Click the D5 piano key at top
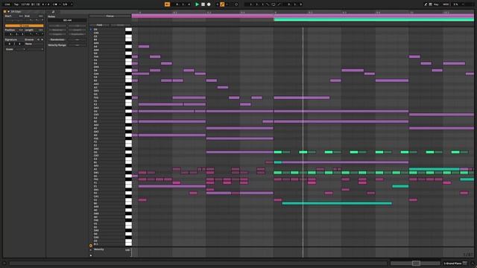 click(128, 30)
